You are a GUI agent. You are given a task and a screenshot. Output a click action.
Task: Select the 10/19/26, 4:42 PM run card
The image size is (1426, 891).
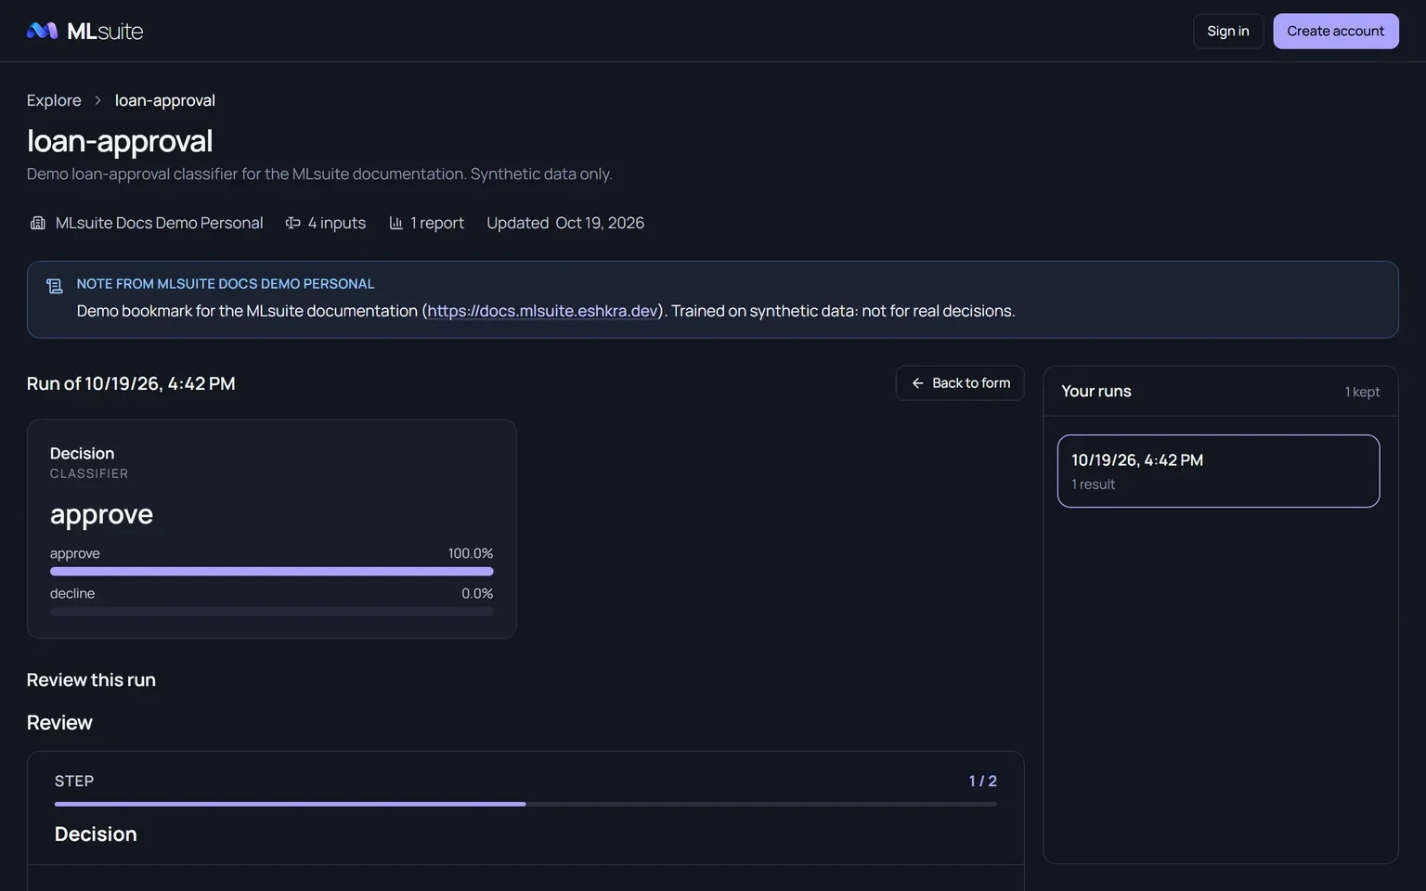1218,471
